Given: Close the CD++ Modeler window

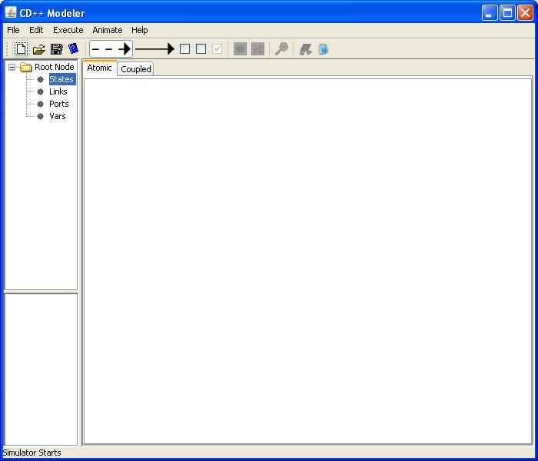Looking at the screenshot, I should pyautogui.click(x=525, y=13).
